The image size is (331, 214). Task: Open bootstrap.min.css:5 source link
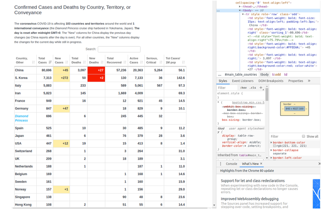click(x=248, y=103)
